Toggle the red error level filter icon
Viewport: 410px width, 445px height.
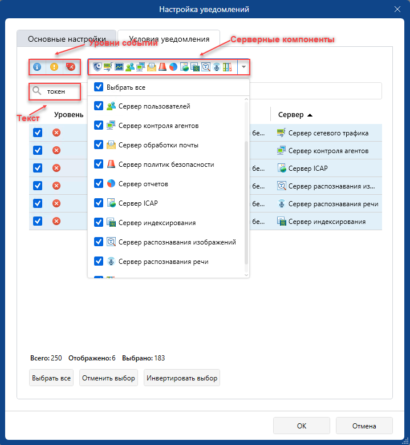[71, 67]
